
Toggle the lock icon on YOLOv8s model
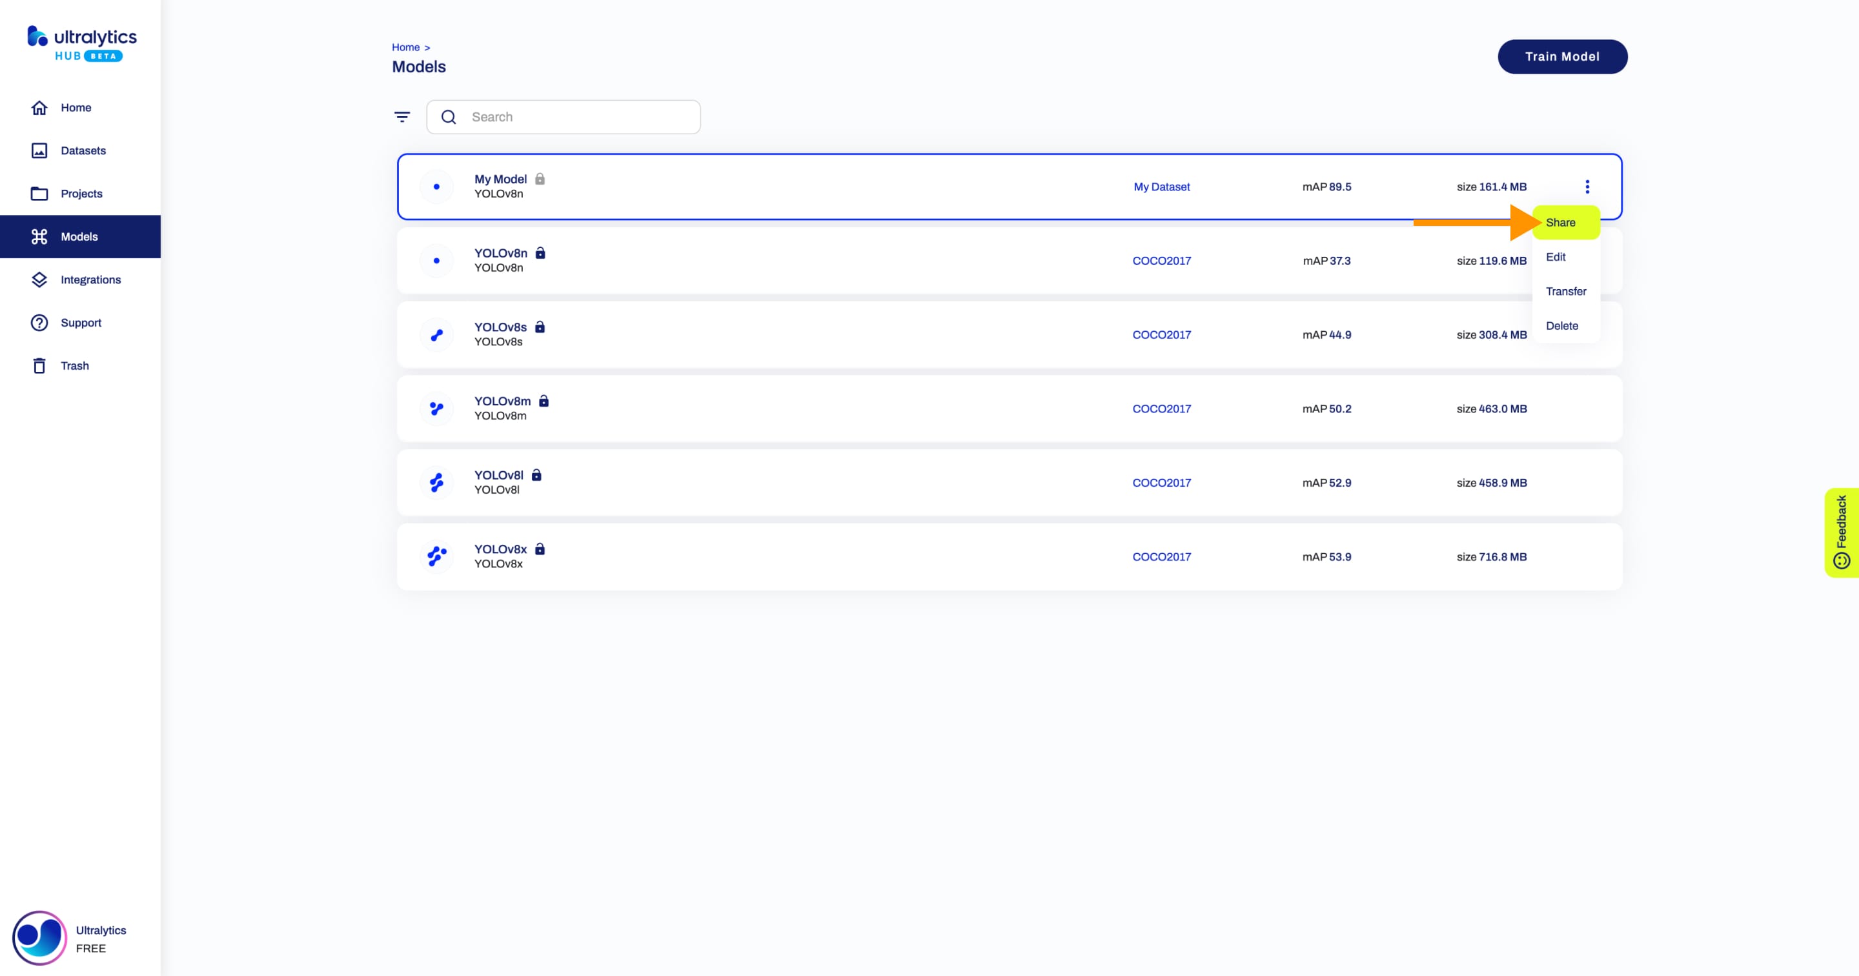coord(541,326)
